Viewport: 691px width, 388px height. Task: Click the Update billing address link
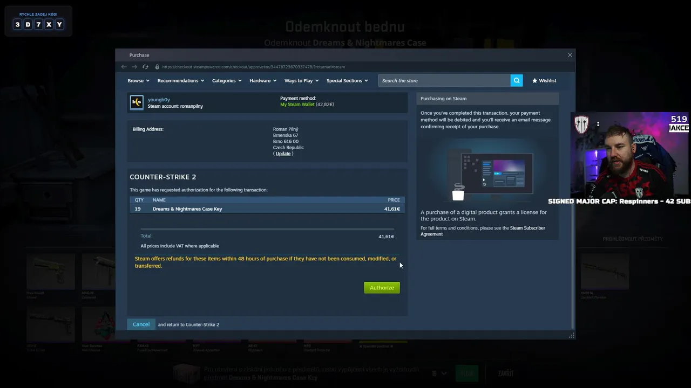click(x=283, y=154)
